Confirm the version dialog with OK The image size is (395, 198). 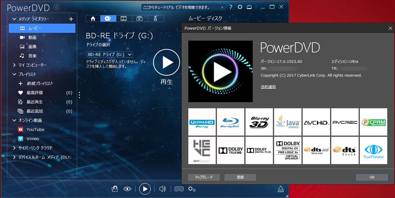tap(372, 177)
